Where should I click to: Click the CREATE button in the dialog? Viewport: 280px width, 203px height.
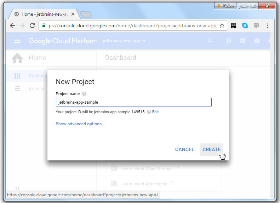pos(211,149)
